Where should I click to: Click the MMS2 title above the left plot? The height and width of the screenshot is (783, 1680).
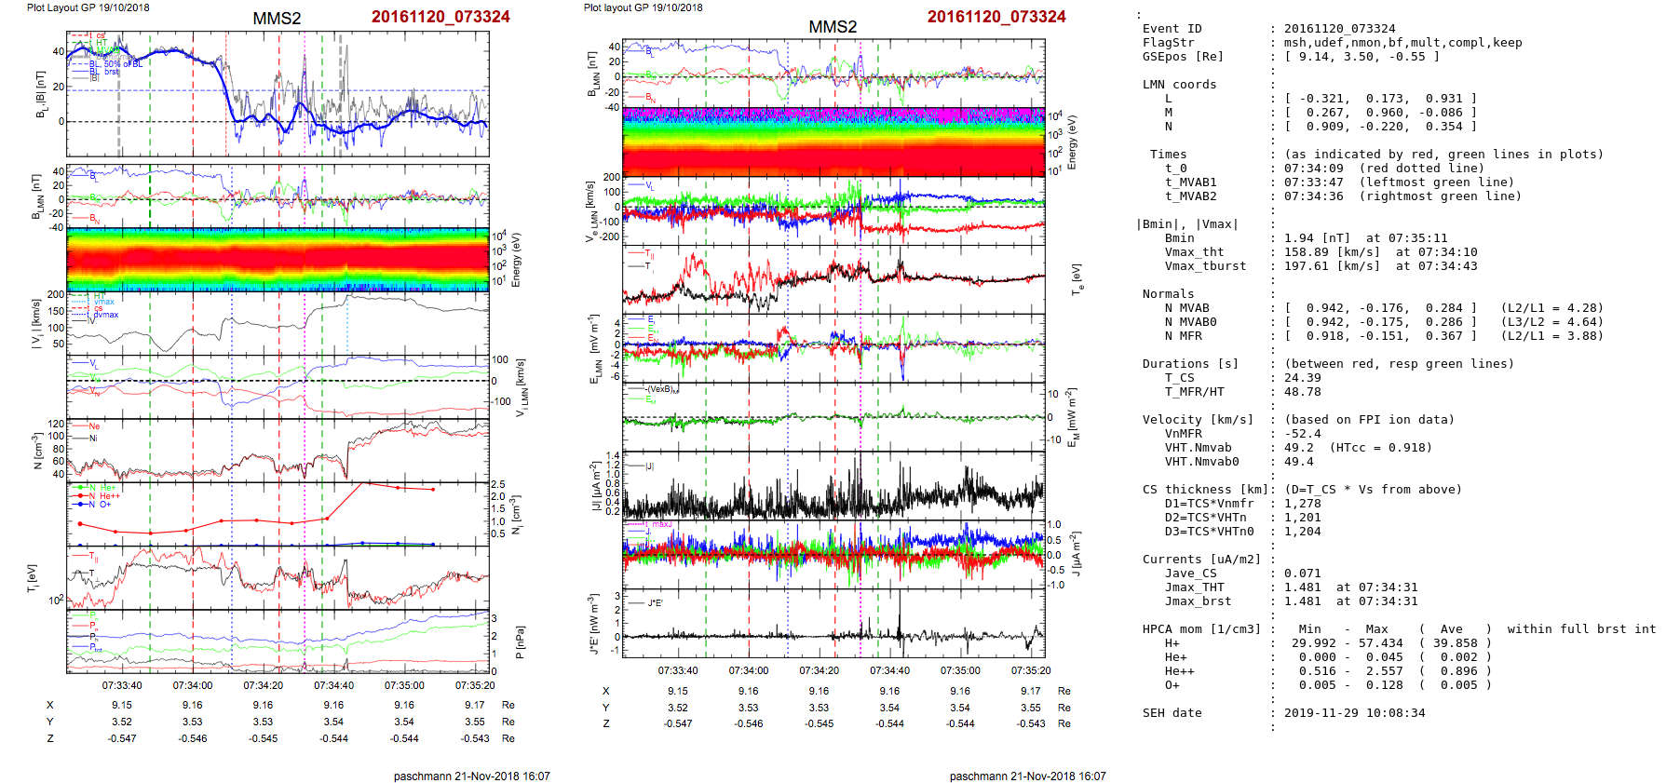pyautogui.click(x=277, y=19)
